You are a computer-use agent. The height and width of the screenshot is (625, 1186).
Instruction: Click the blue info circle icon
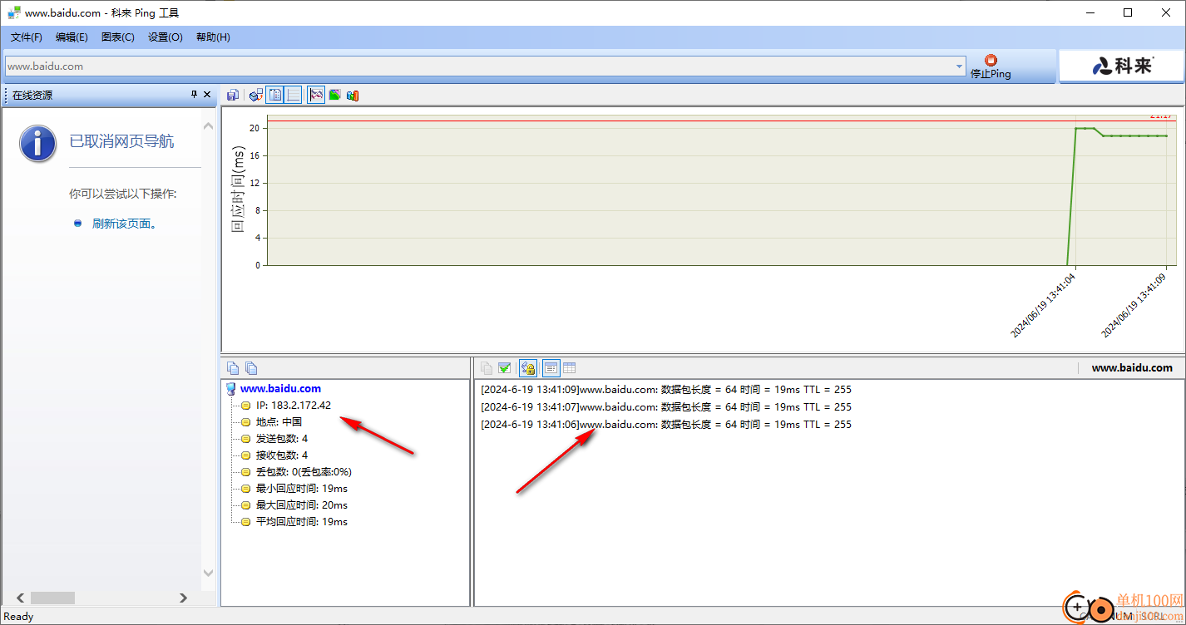click(38, 143)
